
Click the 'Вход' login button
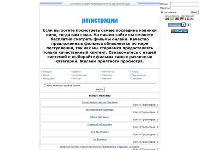click(194, 12)
